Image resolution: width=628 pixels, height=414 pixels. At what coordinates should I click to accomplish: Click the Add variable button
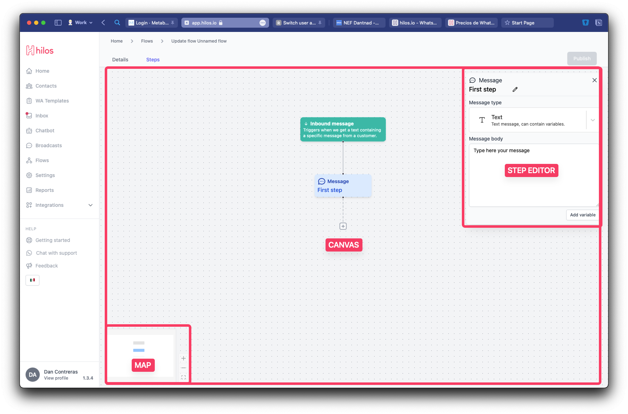tap(582, 215)
